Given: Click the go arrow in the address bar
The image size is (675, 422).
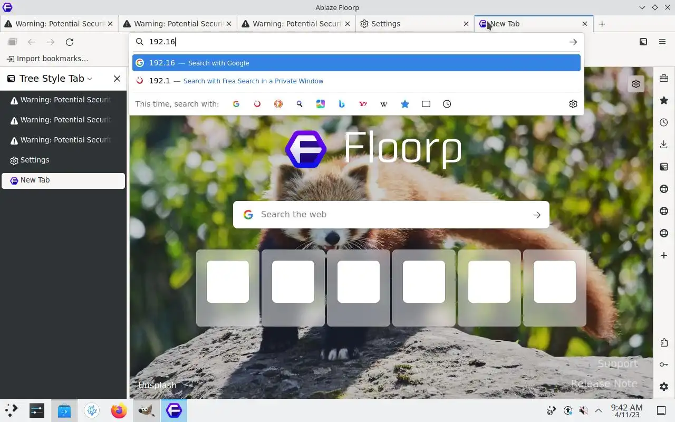Looking at the screenshot, I should pos(573,42).
